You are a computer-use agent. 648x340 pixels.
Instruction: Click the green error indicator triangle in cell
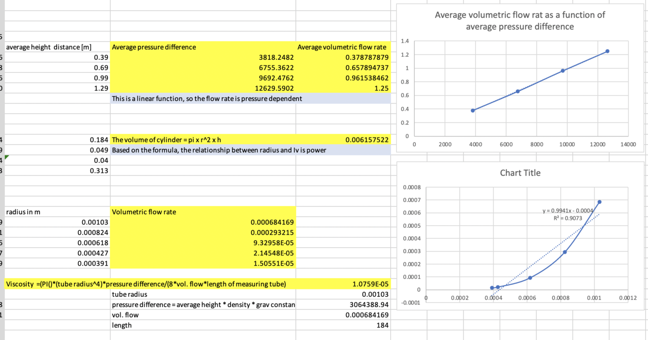(7, 157)
